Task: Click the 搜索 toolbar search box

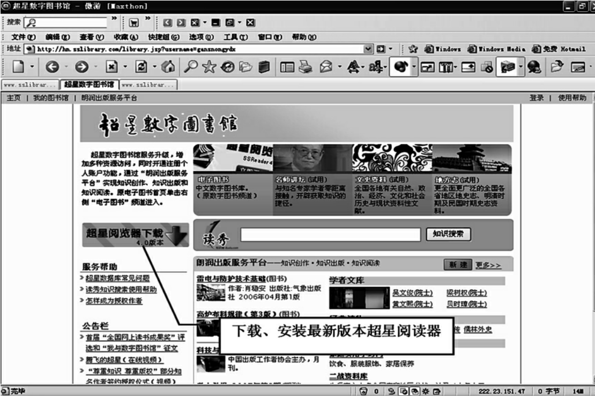Action: pyautogui.click(x=65, y=22)
